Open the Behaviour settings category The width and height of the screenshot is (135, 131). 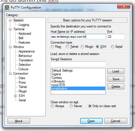click(25, 56)
